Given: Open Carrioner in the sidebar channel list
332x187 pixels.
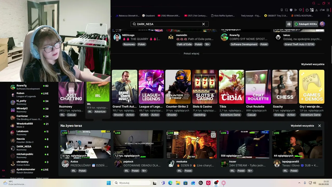Looking at the screenshot, I should pos(30,117).
